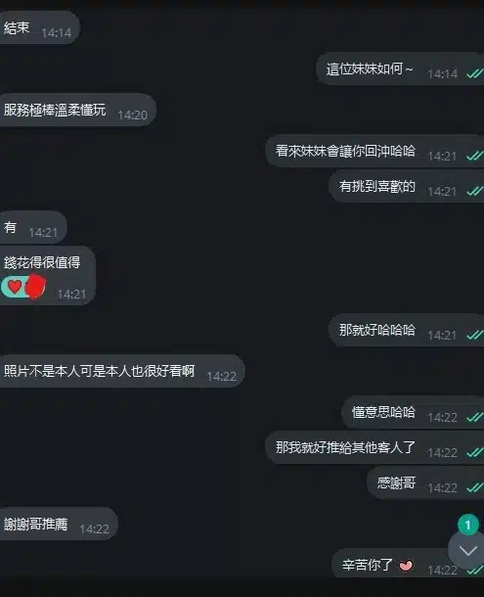Tap the unread count badge showing 1
This screenshot has height=597, width=484.
click(x=468, y=525)
